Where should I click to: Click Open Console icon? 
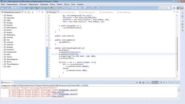click(x=169, y=83)
